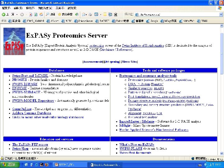Click the Edit page icon

tap(96, 14)
